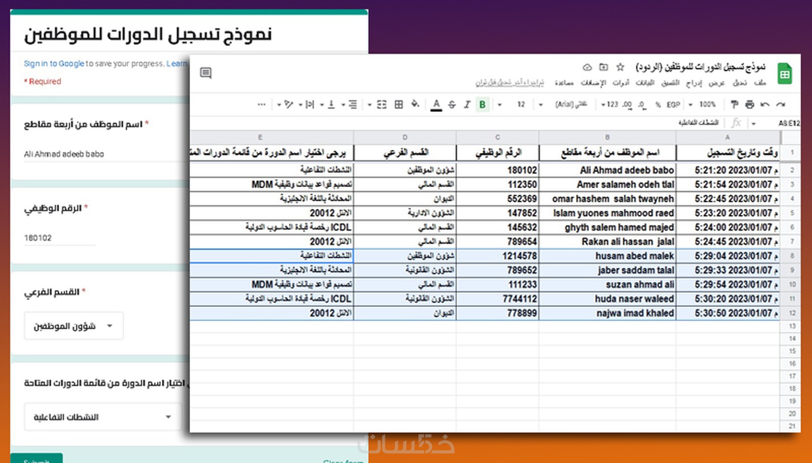
Task: Click the Merge cells icon
Action: point(382,104)
